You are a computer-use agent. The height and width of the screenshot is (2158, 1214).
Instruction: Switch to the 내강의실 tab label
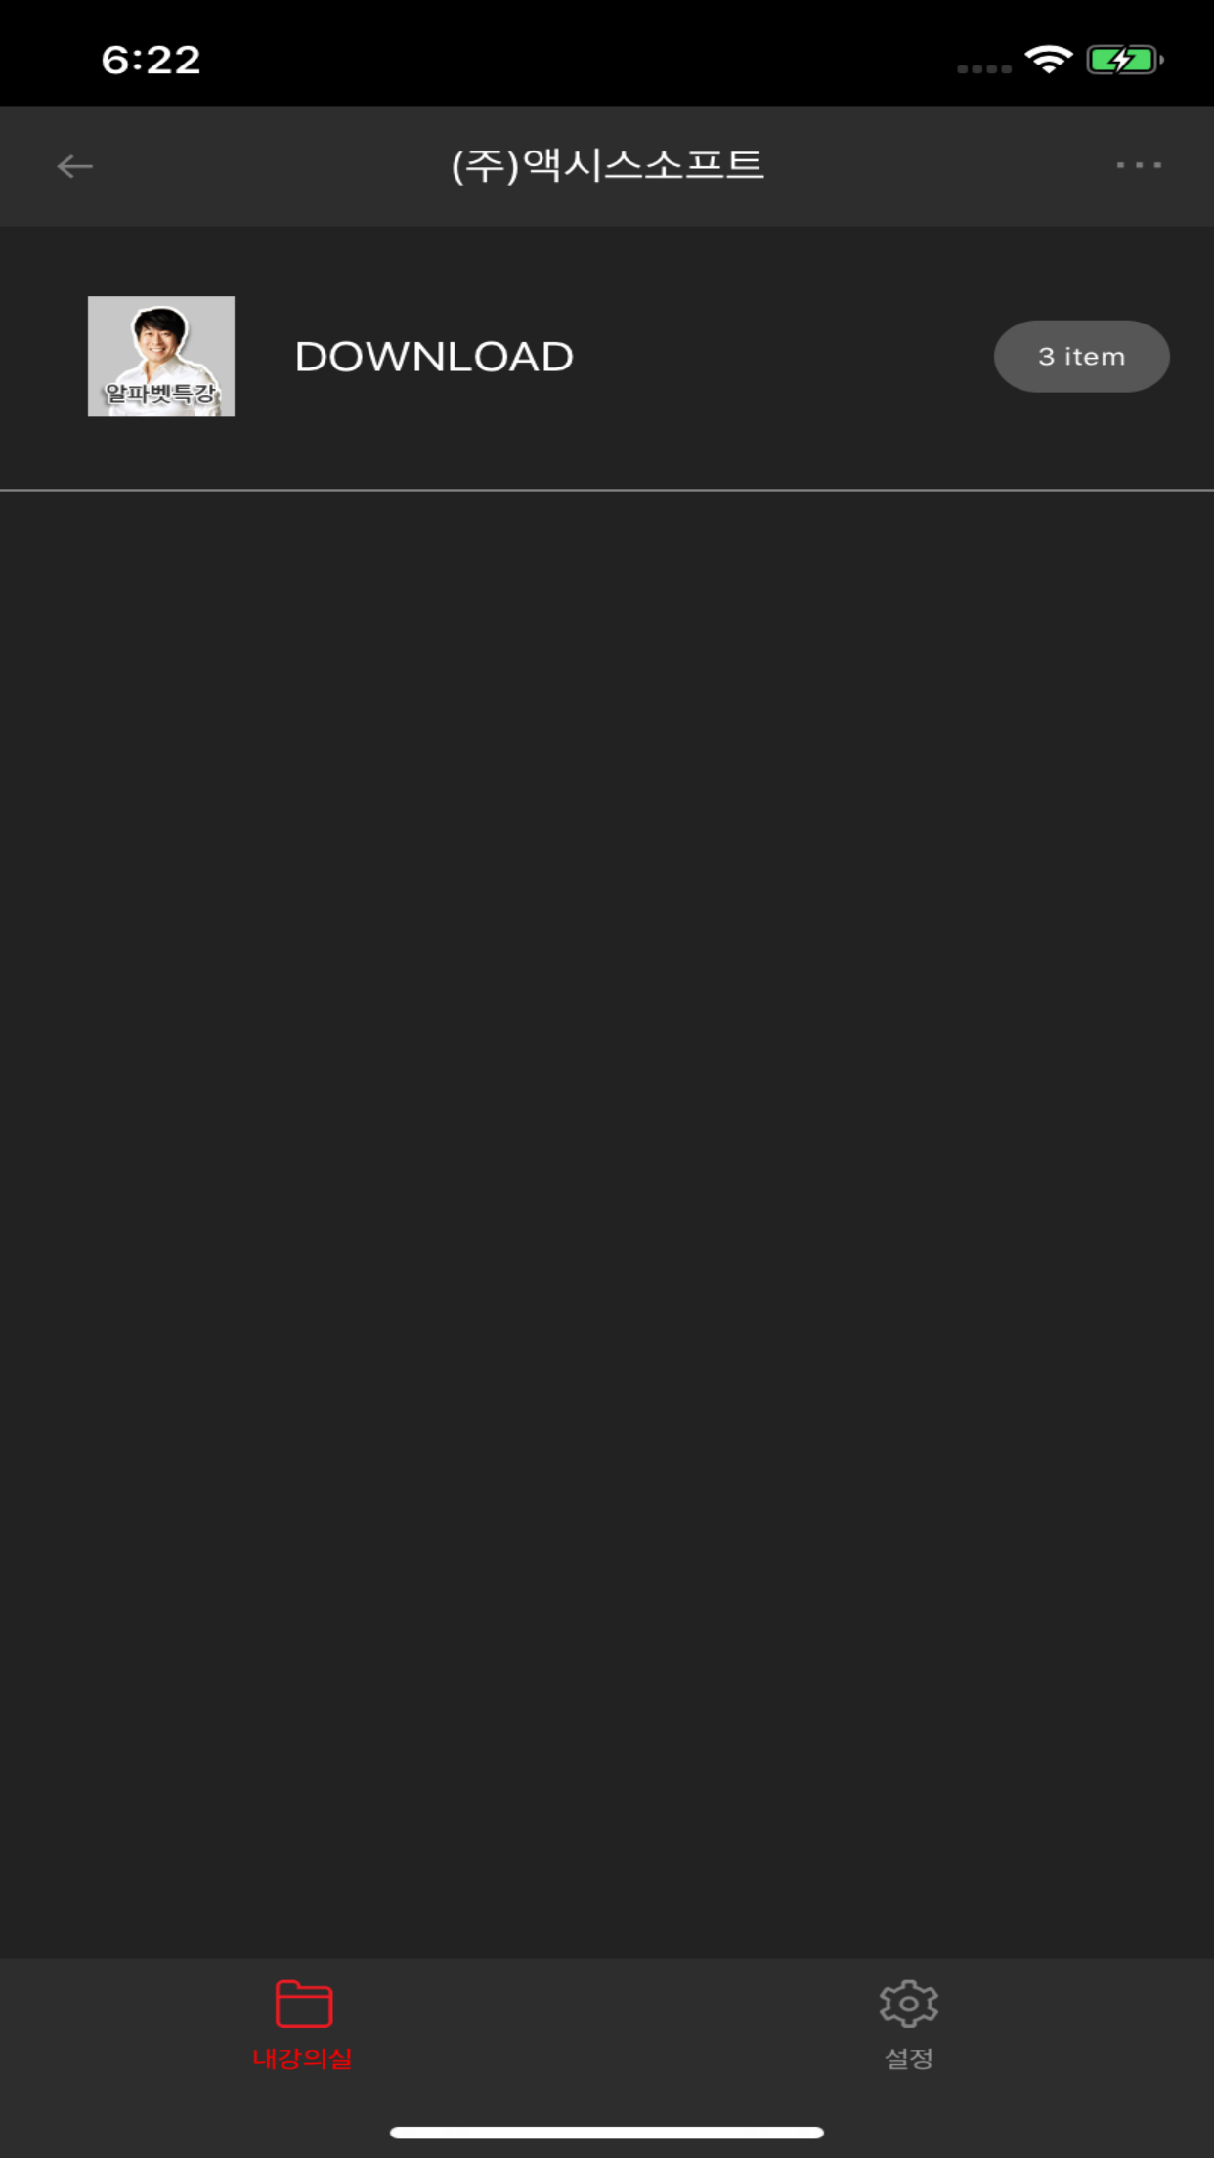(x=303, y=2058)
